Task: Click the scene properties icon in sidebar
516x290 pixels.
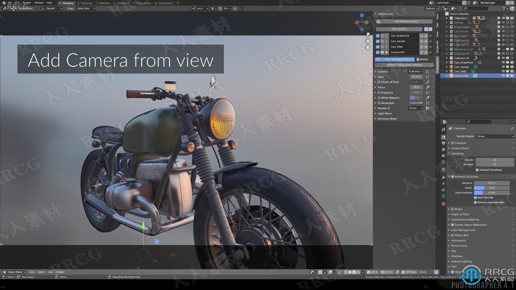Action: tap(443, 155)
